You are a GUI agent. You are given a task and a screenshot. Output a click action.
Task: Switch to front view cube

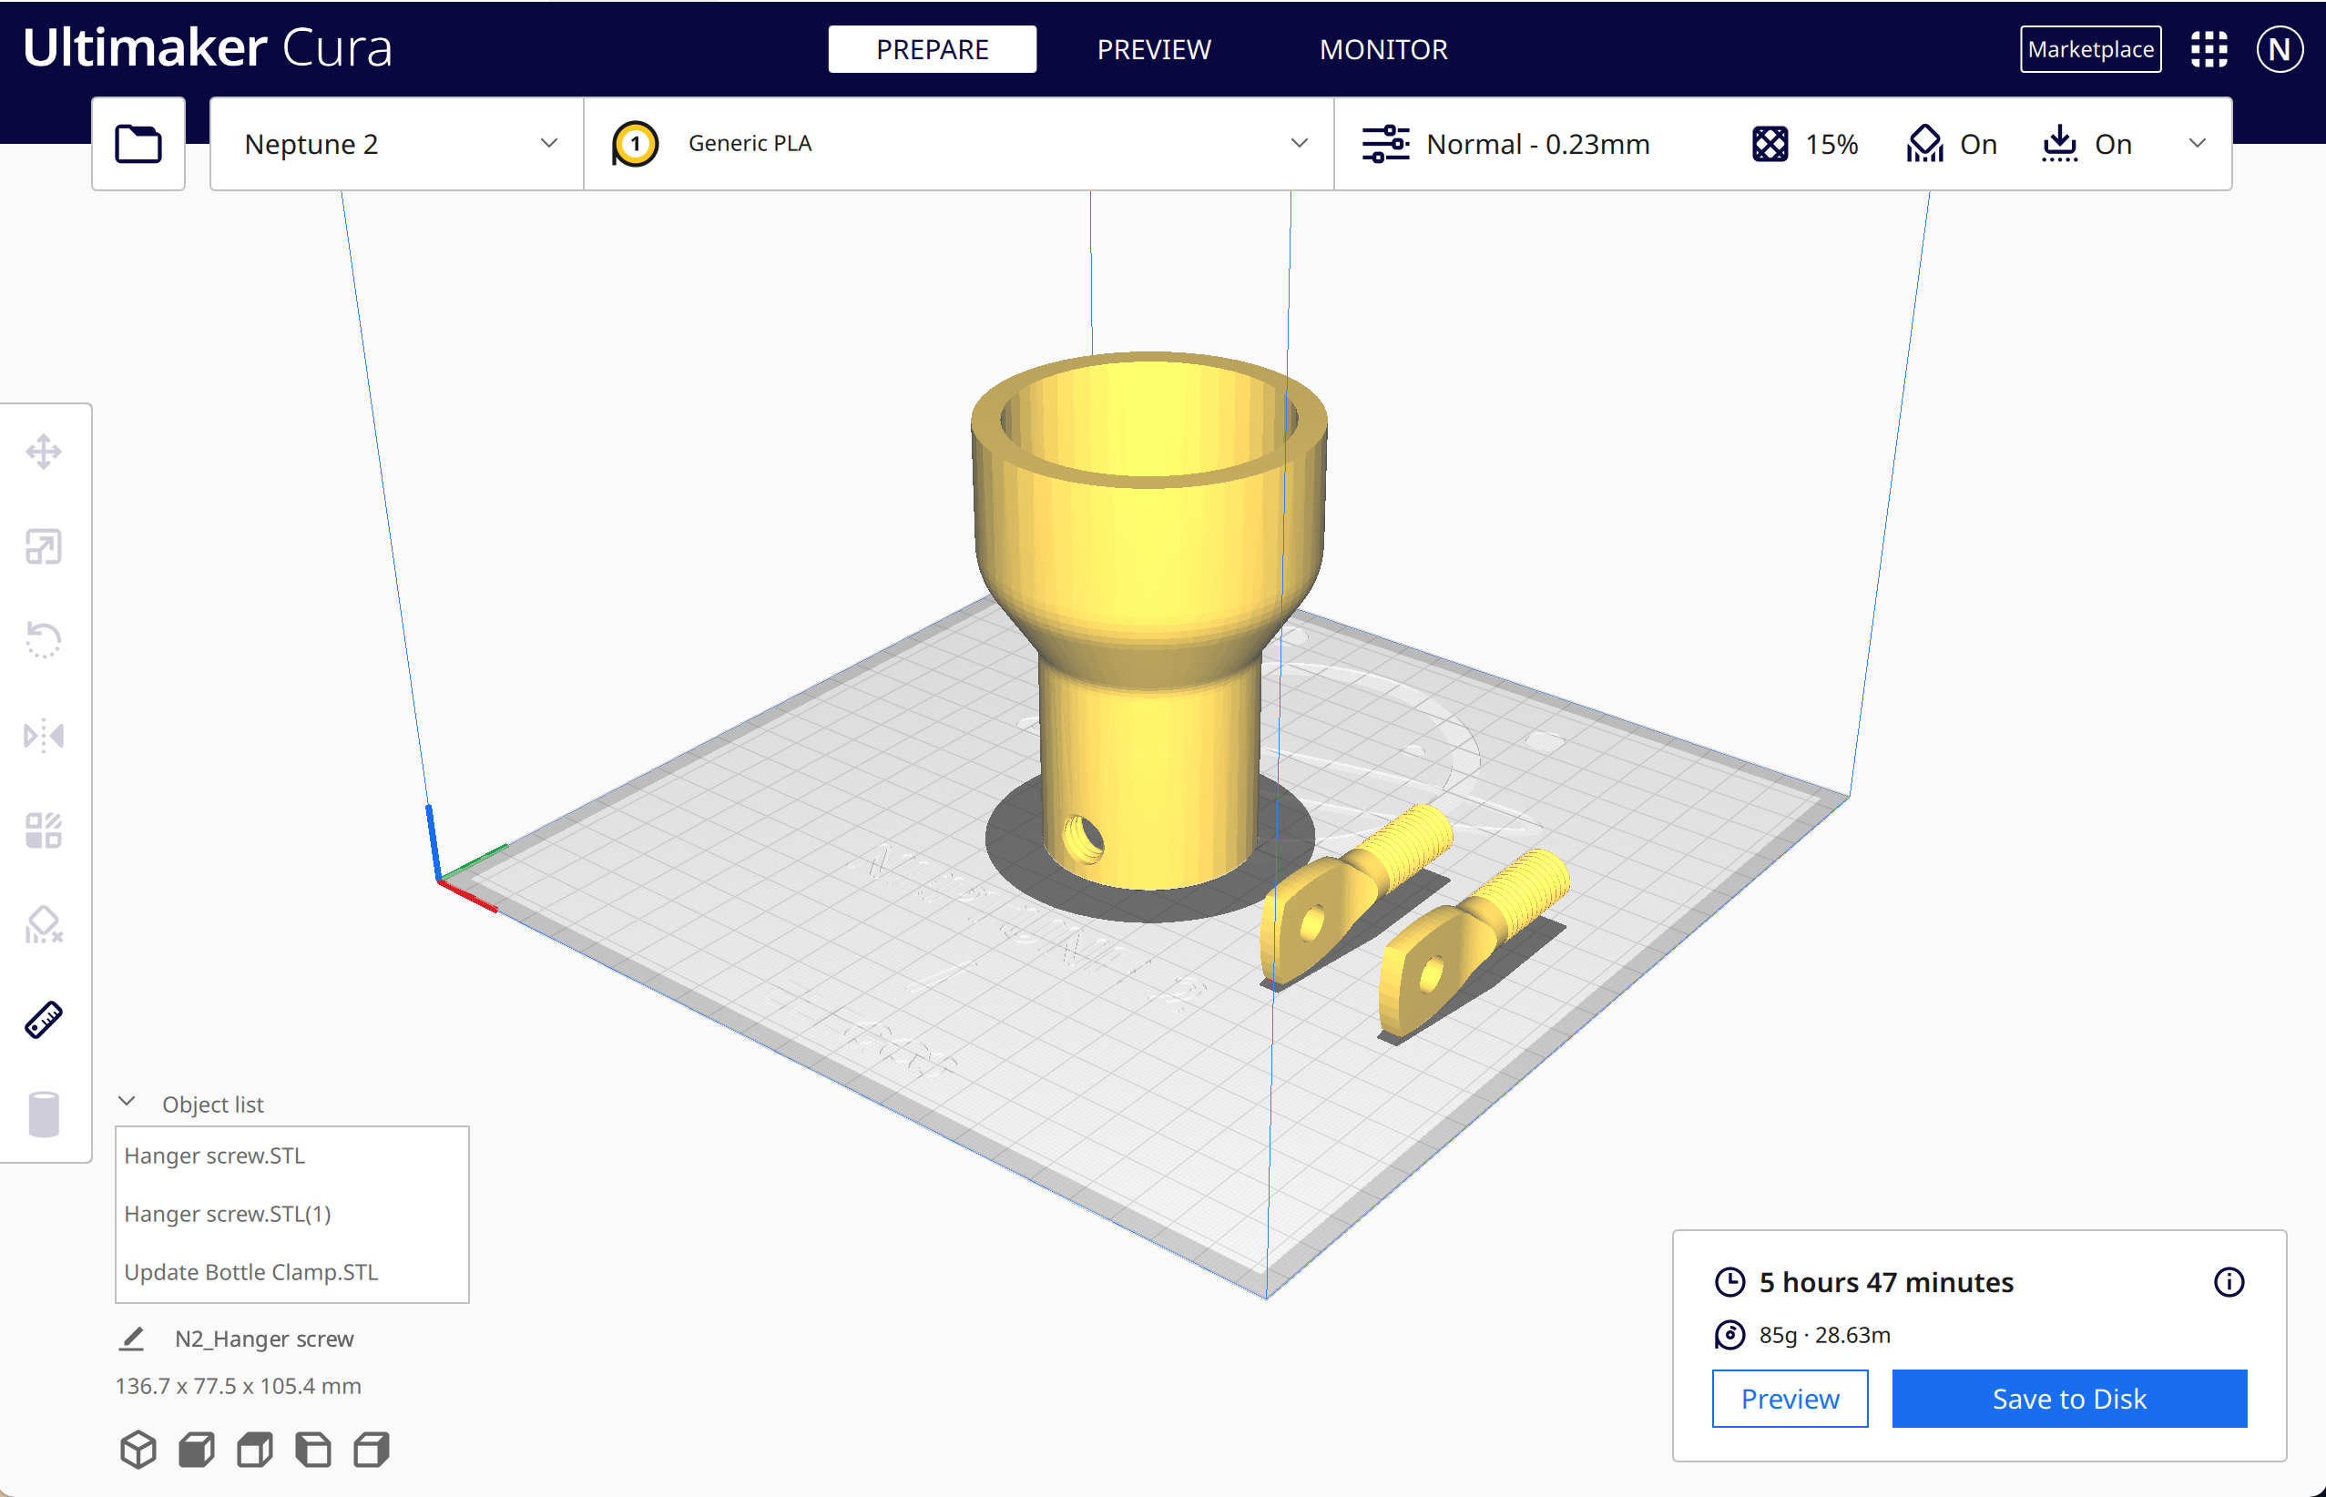click(197, 1450)
